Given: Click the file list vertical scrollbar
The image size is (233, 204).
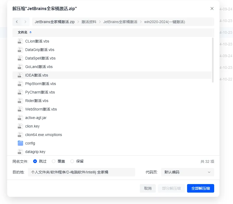Looking at the screenshot, I should (x=213, y=60).
